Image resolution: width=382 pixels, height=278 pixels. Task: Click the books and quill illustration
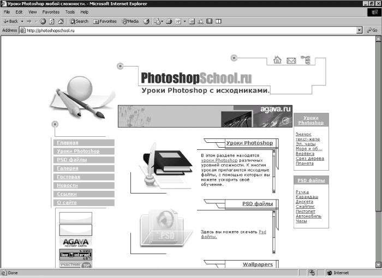(x=165, y=166)
